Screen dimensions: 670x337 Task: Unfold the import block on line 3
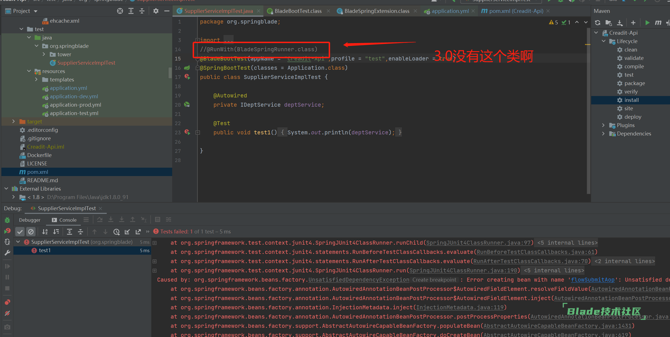(x=197, y=40)
